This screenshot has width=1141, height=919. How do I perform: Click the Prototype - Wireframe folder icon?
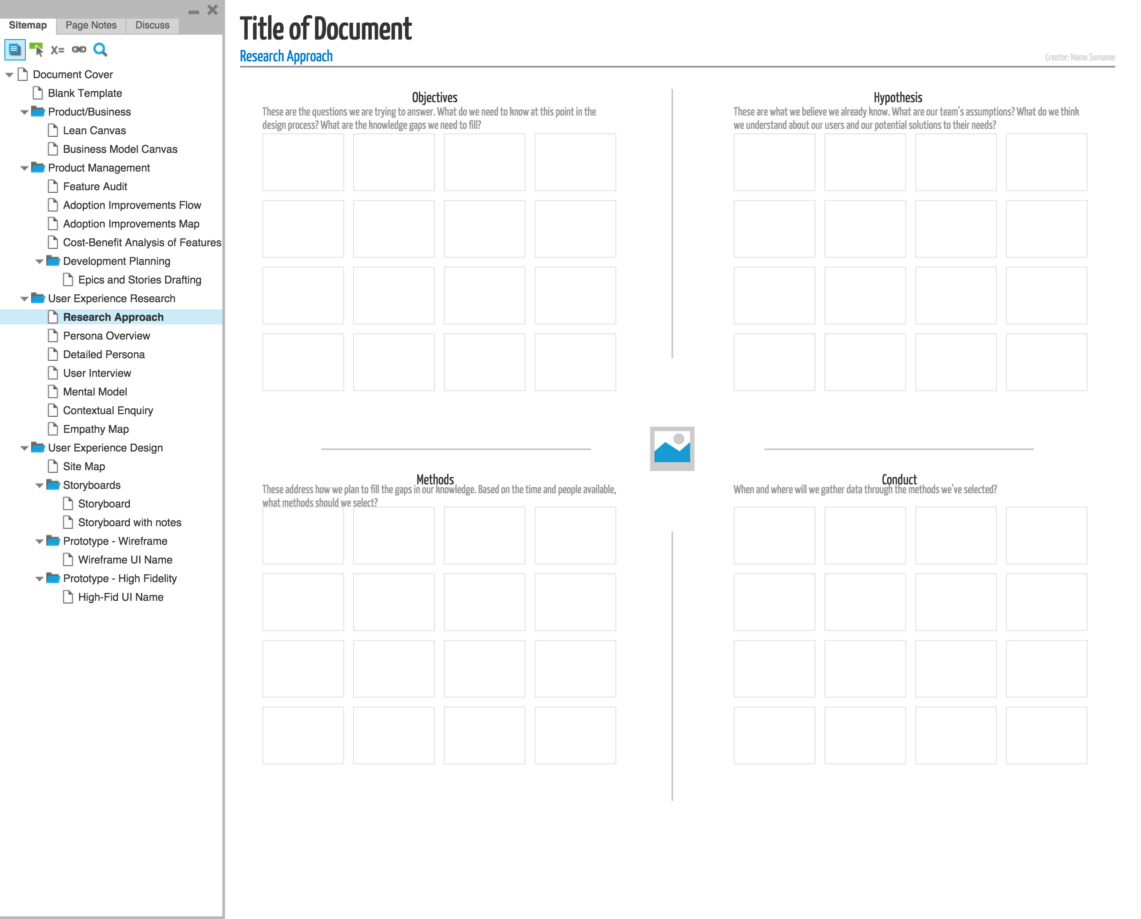(53, 540)
